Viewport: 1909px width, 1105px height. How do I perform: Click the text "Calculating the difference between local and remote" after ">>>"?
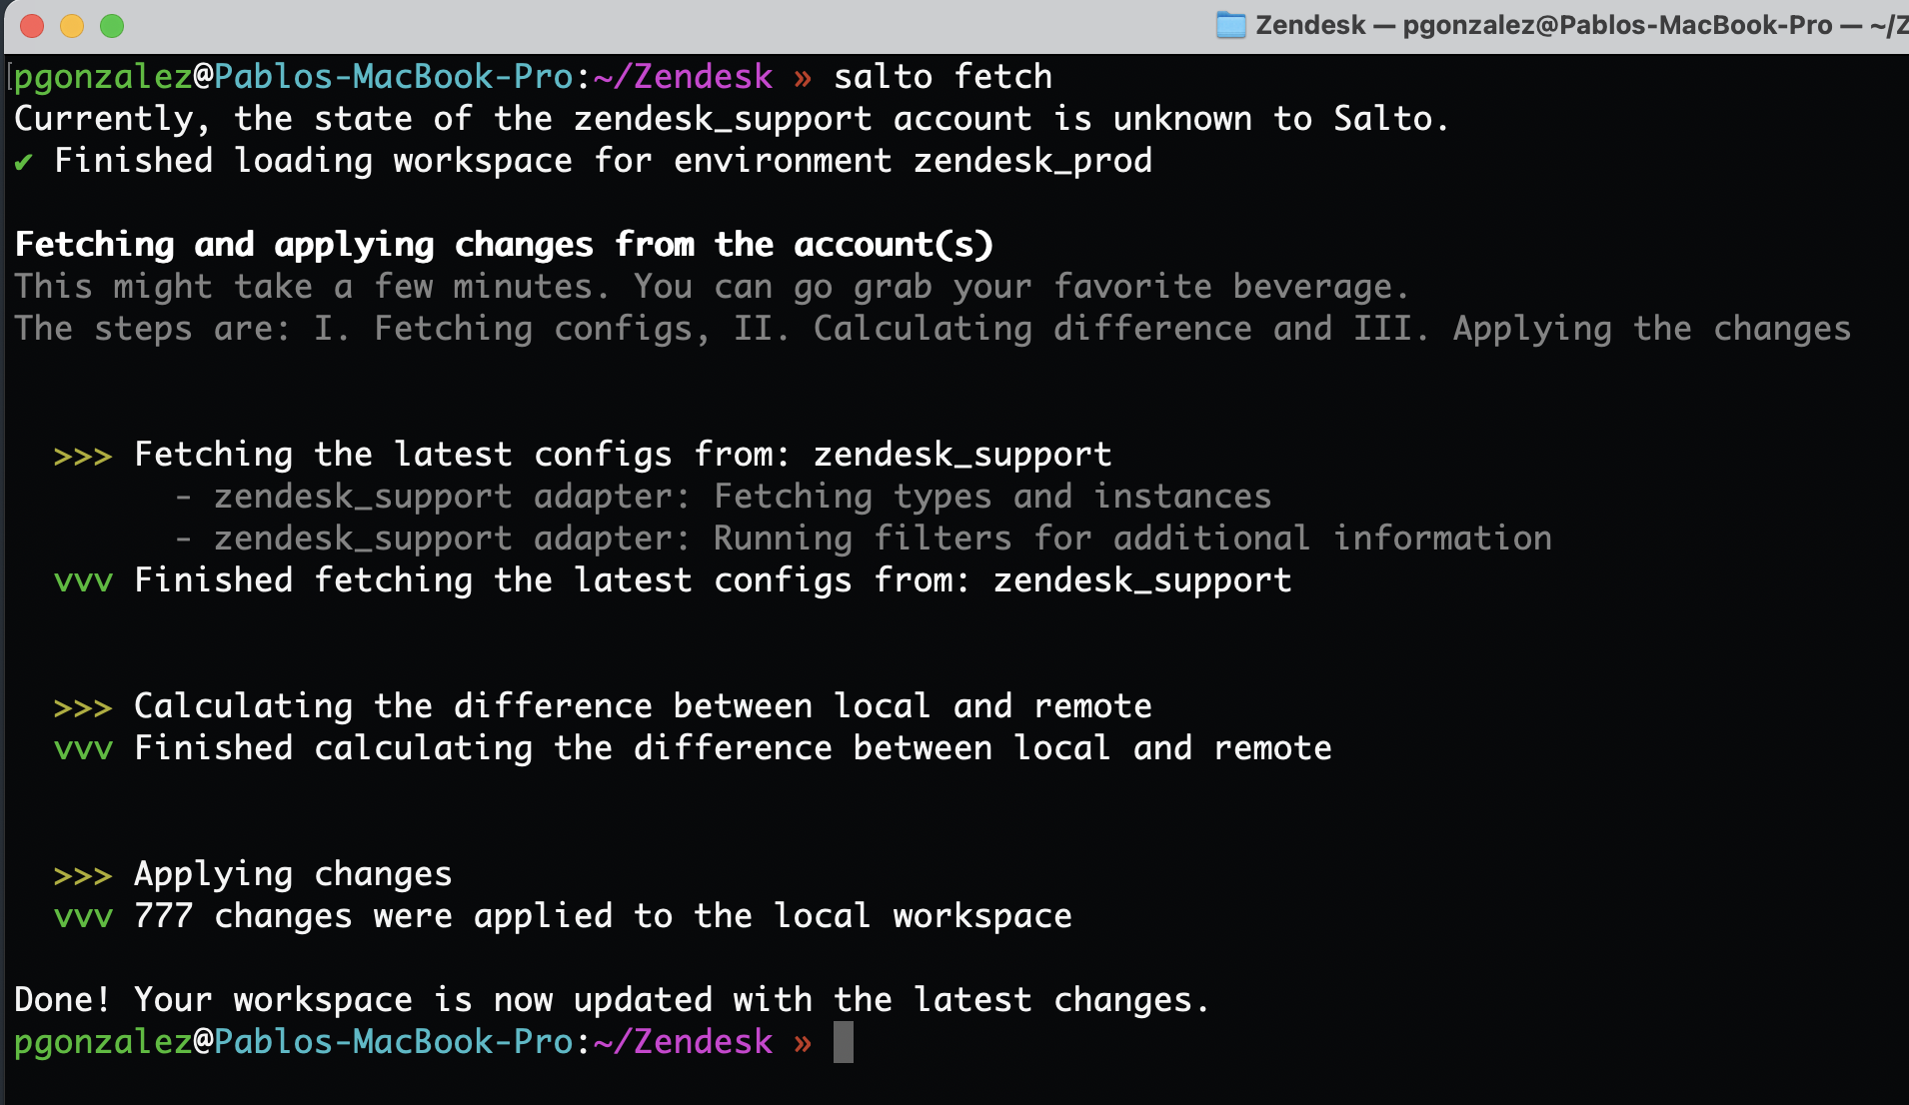coord(643,706)
